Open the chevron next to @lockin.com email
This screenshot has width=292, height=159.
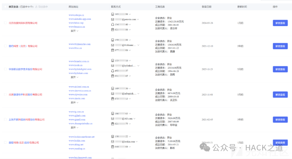point(137,142)
